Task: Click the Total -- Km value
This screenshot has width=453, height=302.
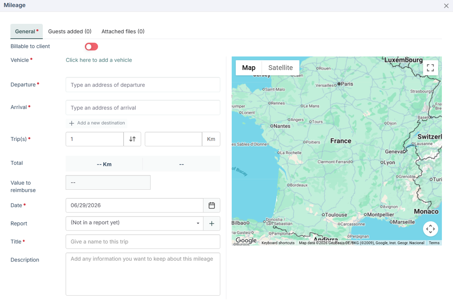Action: click(x=104, y=164)
